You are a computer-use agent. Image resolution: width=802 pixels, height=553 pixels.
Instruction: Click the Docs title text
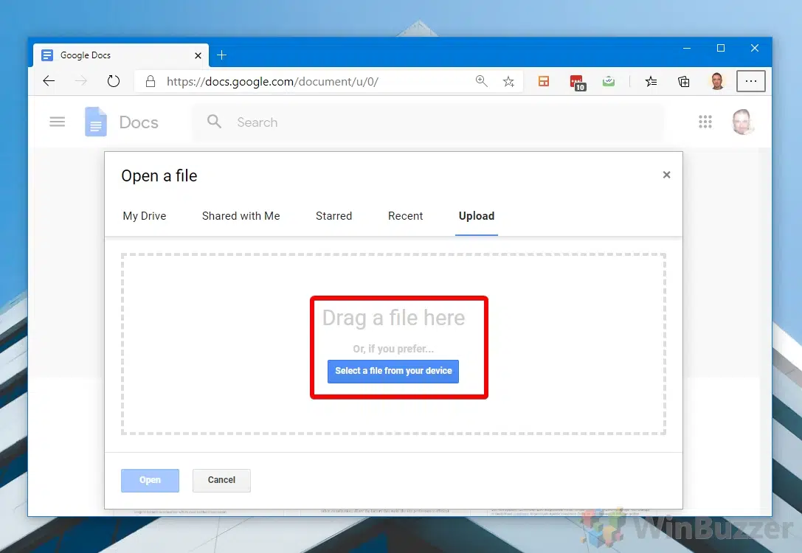139,122
